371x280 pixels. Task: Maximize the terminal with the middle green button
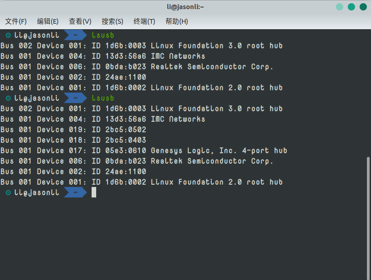[351, 7]
